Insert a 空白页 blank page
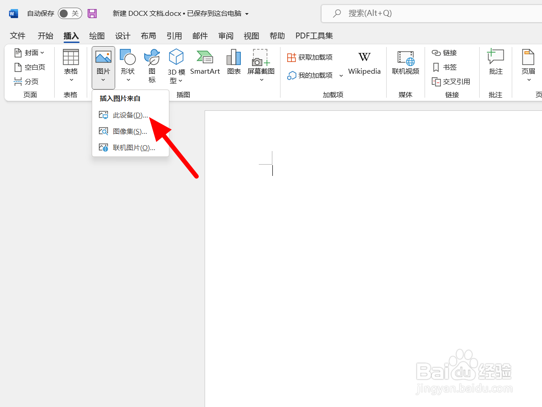The width and height of the screenshot is (542, 407). pos(29,67)
